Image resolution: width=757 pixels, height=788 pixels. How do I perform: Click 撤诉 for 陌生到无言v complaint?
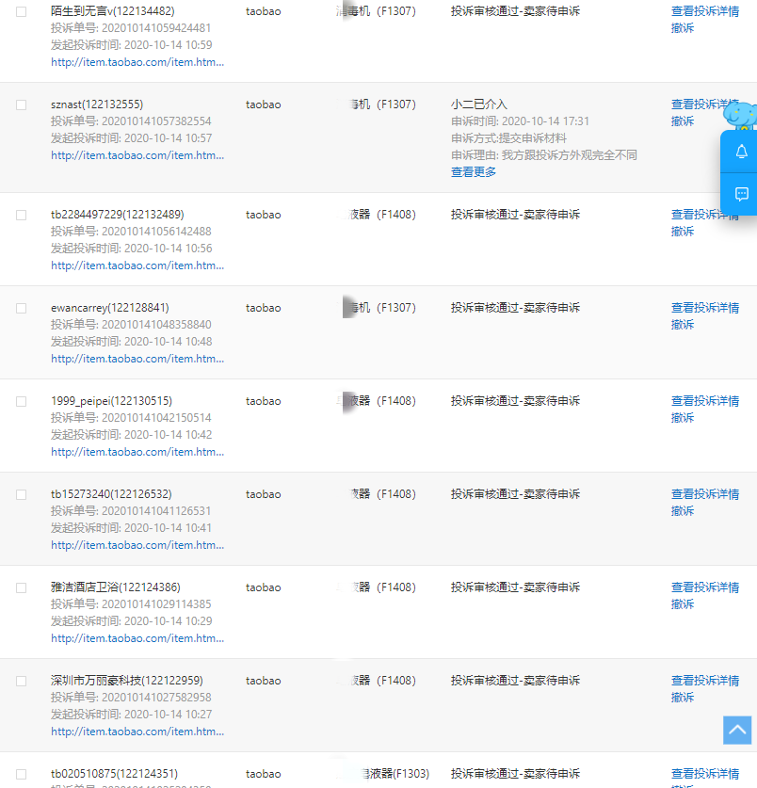682,28
